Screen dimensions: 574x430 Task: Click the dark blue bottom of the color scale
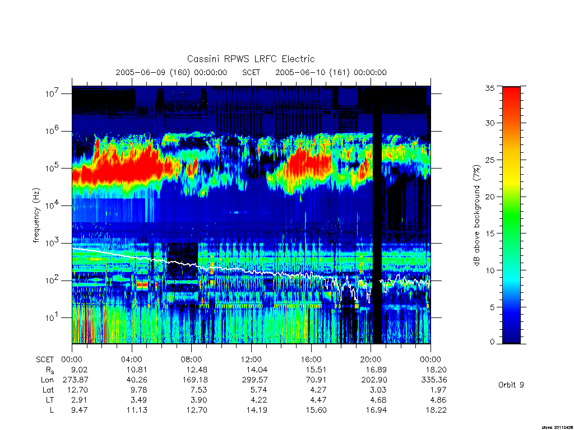tap(511, 335)
